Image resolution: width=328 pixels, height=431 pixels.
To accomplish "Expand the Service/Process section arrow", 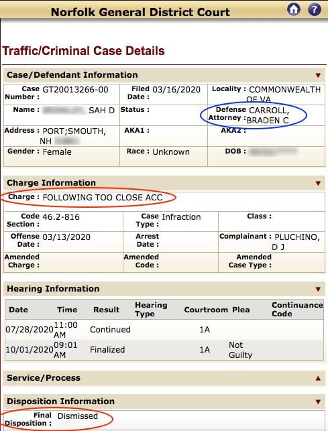I will point(318,379).
